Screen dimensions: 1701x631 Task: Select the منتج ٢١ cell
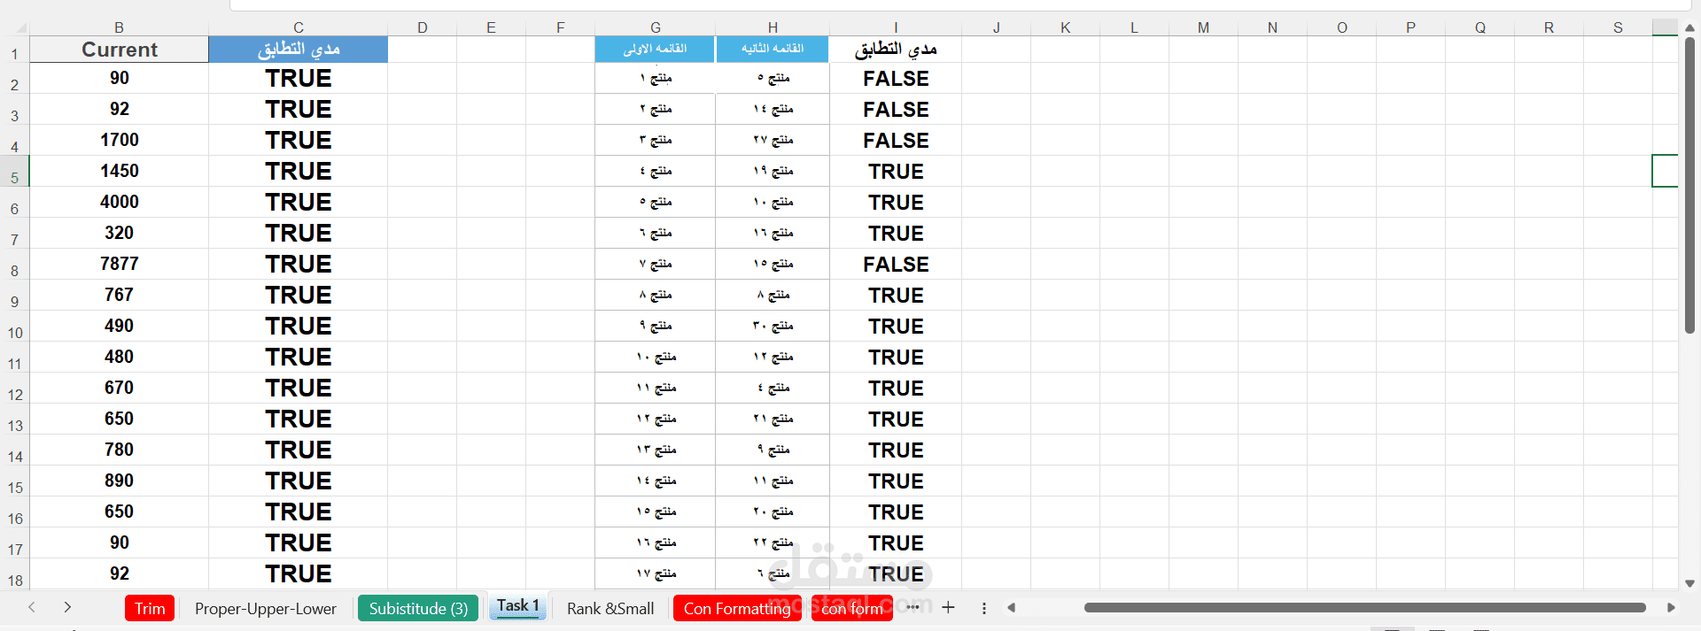(x=773, y=419)
